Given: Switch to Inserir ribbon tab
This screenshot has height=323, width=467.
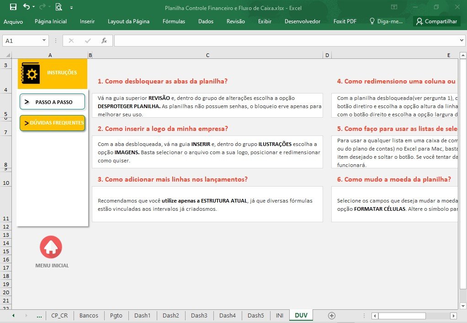Looking at the screenshot, I should click(87, 21).
